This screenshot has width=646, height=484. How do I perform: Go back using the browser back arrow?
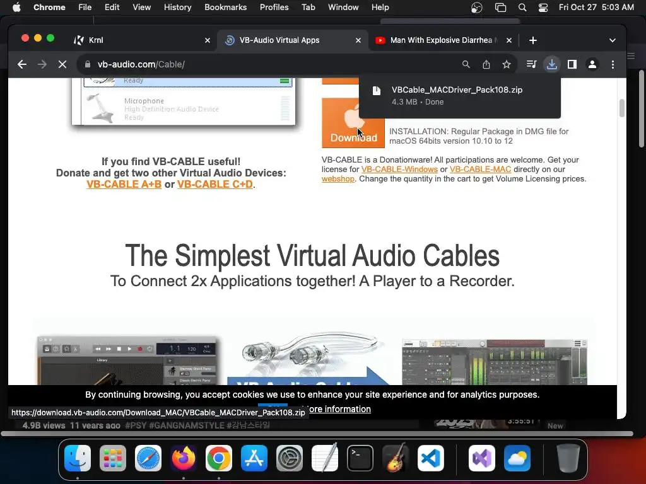(22, 64)
